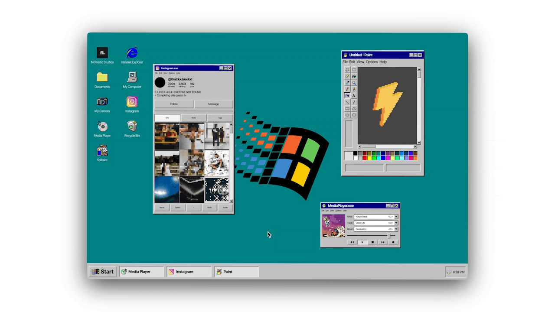Click the Record circle button in MediaPlayer
This screenshot has height=312, width=555.
(393, 242)
